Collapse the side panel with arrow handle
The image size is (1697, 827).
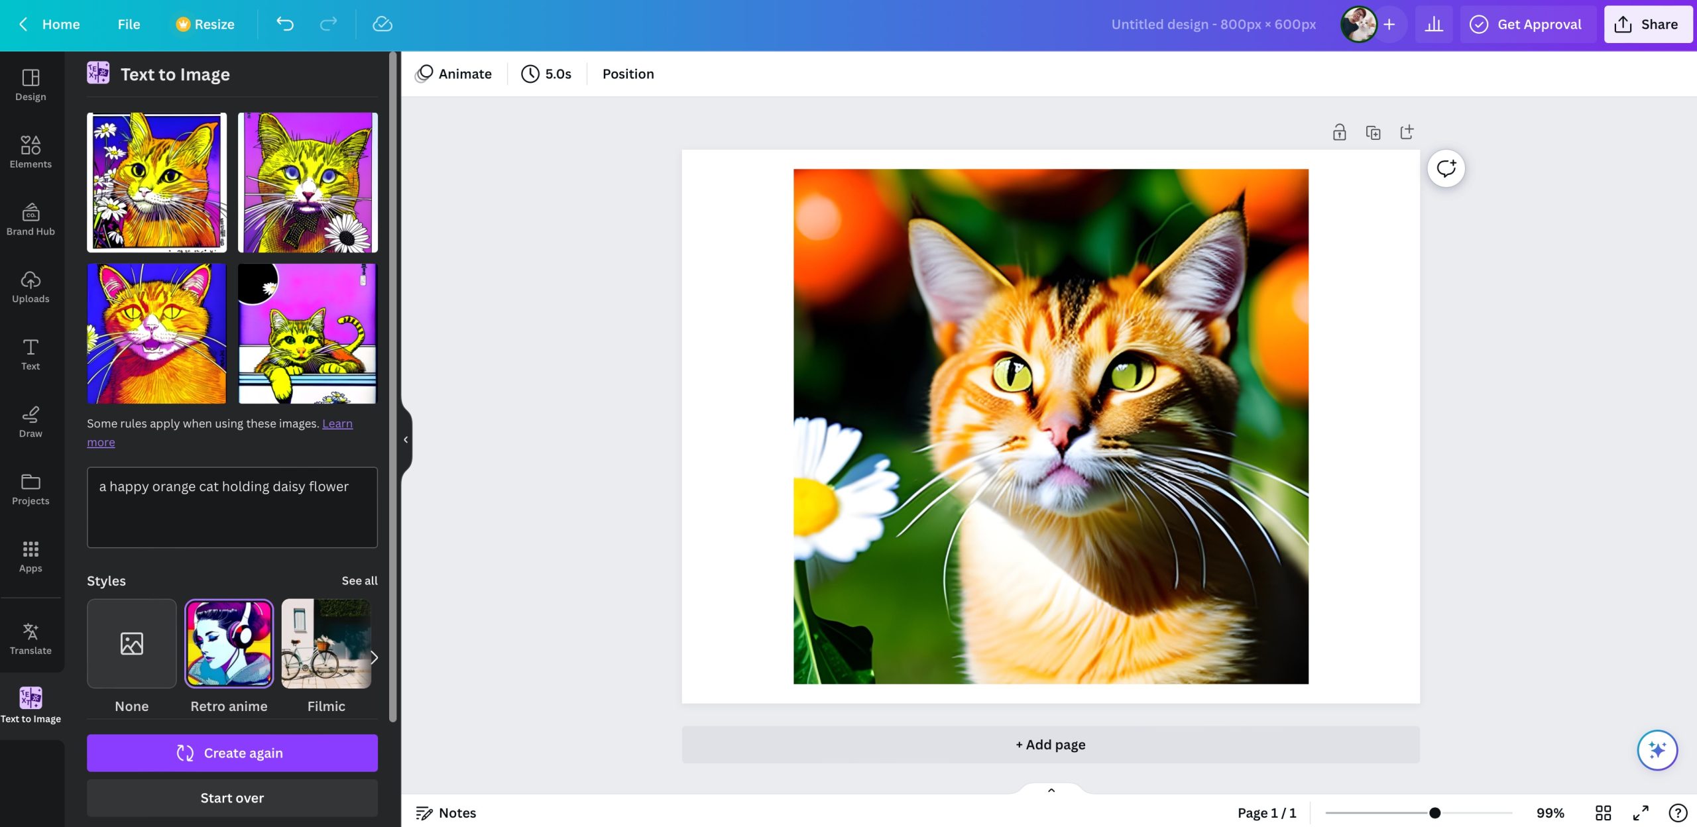click(406, 440)
